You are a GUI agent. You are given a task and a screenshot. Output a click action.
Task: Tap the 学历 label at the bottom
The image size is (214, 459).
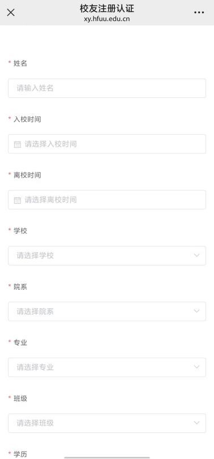20,454
